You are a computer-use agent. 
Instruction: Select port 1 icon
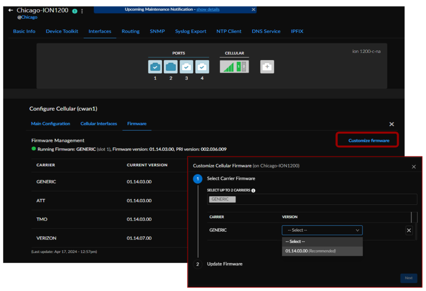155,67
